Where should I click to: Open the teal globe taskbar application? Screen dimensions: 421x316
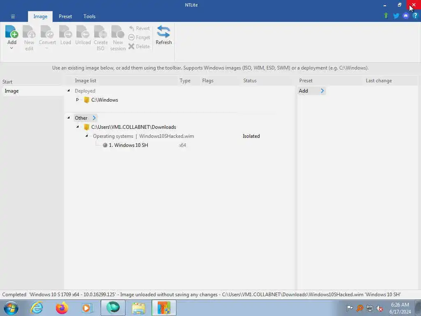click(x=113, y=308)
